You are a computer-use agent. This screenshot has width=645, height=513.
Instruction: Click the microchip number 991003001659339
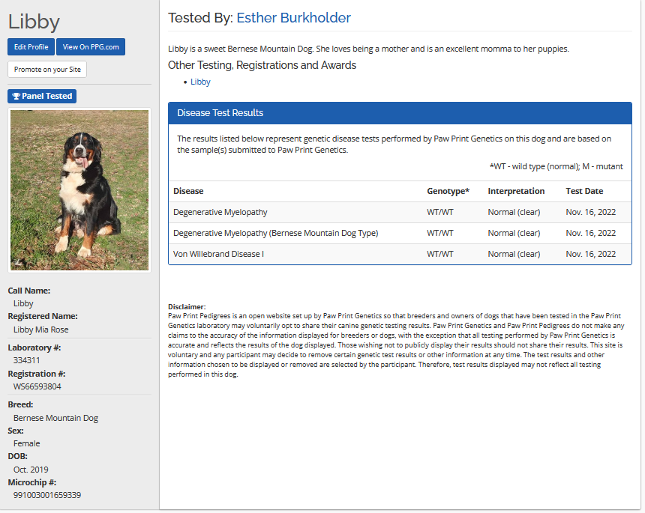coord(47,495)
